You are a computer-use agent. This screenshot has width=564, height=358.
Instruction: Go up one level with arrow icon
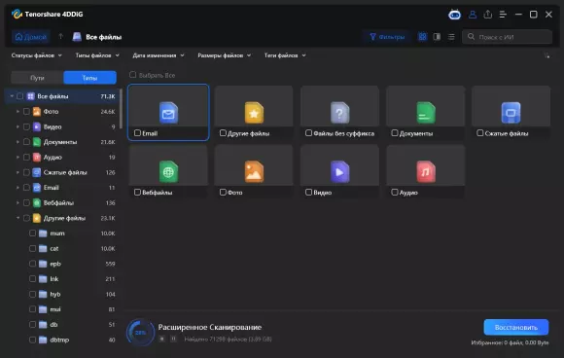click(61, 36)
